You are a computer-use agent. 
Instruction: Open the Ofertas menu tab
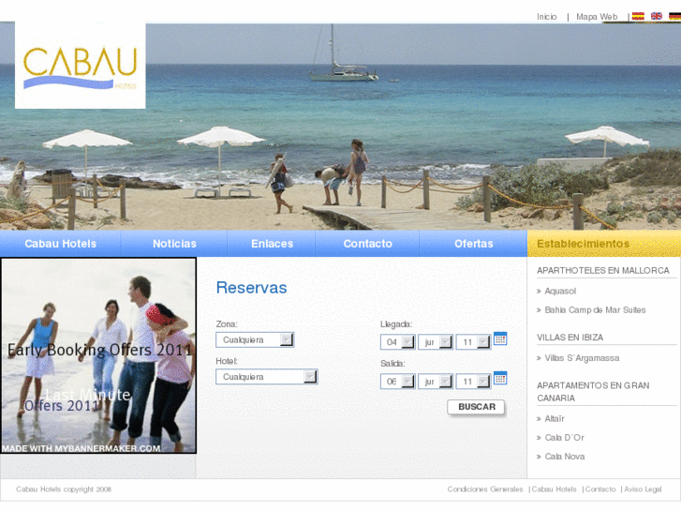(x=473, y=244)
